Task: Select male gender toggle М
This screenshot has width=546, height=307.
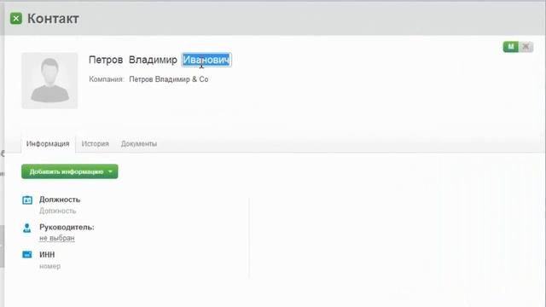Action: point(511,46)
